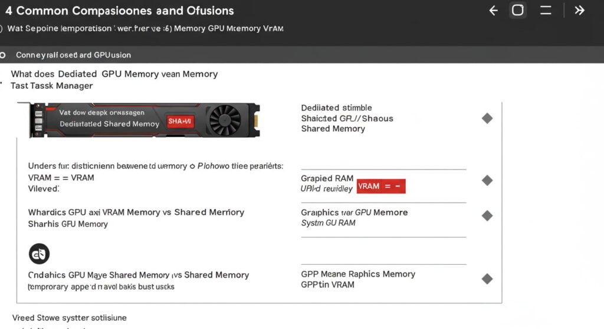The height and width of the screenshot is (329, 604).
Task: Open the Conneyrall osed and GPUusion tab
Action: [x=73, y=55]
